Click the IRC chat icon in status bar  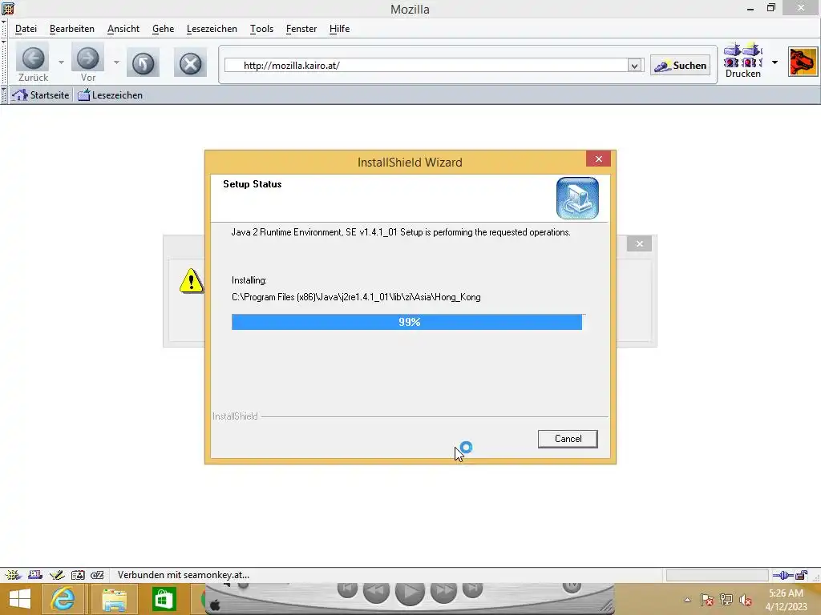click(x=97, y=575)
